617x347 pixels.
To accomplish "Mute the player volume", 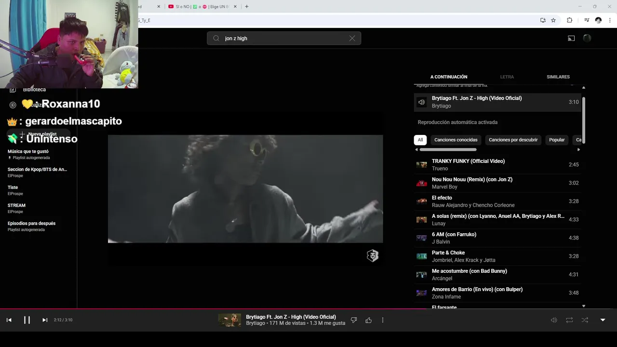I will 554,320.
